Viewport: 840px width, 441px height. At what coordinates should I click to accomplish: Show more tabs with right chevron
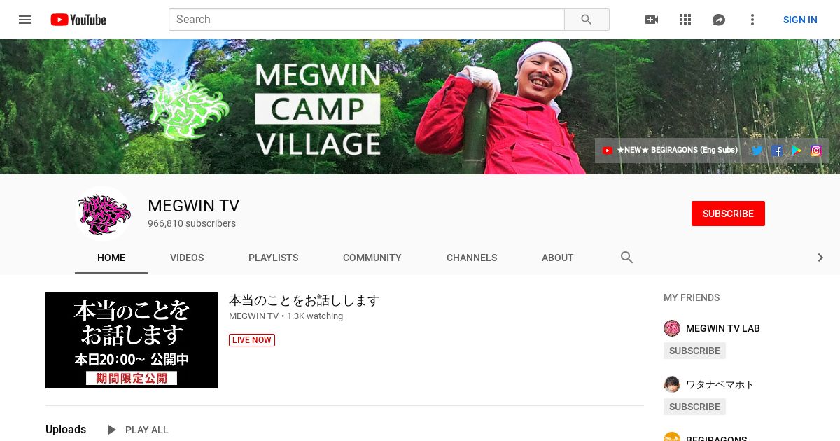click(x=820, y=258)
